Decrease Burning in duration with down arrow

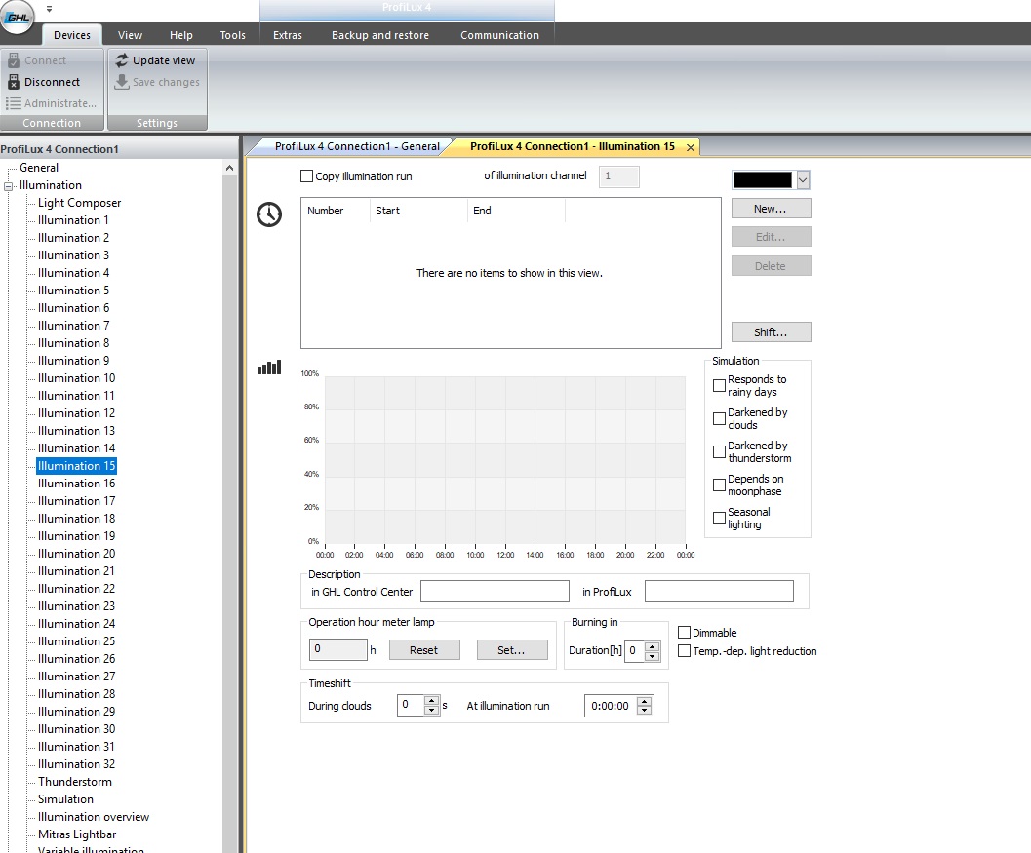tap(653, 656)
